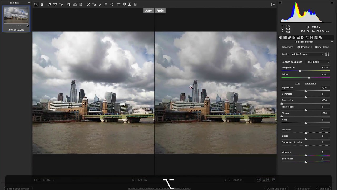Select the Hand tool
Image resolution: width=337 pixels, height=190 pixels.
[42, 4]
